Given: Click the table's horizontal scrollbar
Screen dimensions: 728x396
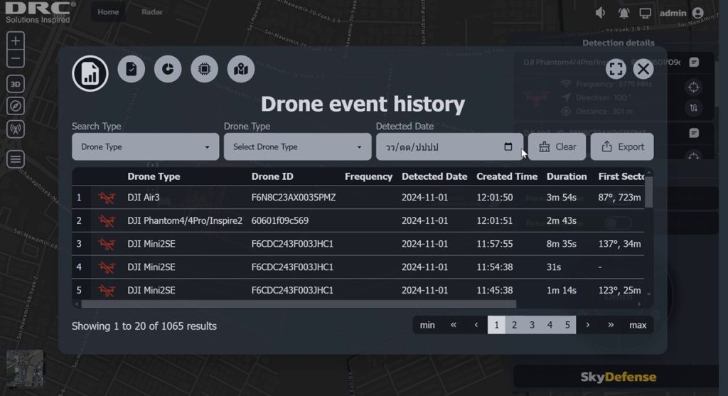Looking at the screenshot, I should (355, 304).
